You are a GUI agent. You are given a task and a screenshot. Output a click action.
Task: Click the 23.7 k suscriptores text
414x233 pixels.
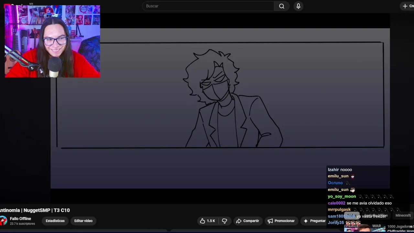tap(22, 224)
